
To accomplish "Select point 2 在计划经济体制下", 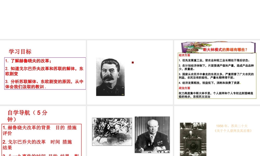I will [x=216, y=67].
